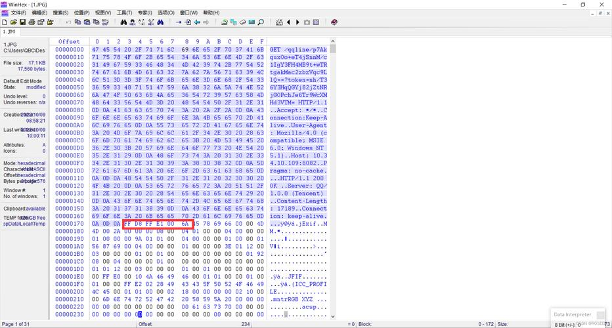Click the 'hexadecimal' Mode value
This screenshot has height=328, width=612.
(32, 163)
